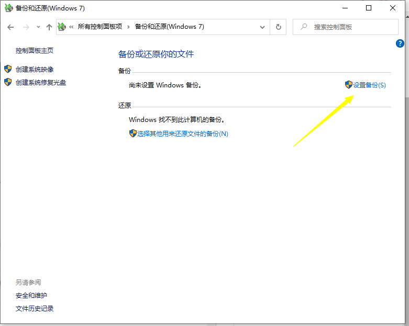The width and height of the screenshot is (409, 326).
Task: Expand the arrow after 所有控制面板项 breadcrumb
Action: (128, 27)
